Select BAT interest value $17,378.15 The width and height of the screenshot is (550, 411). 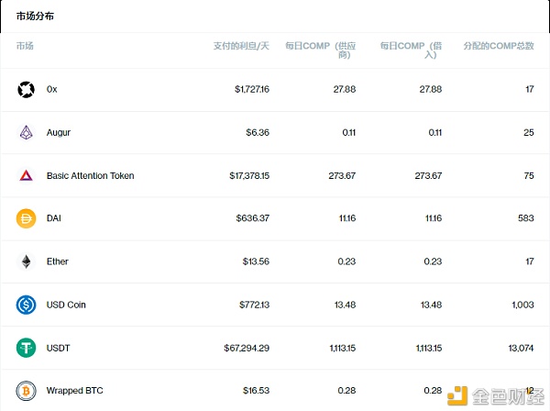(249, 175)
